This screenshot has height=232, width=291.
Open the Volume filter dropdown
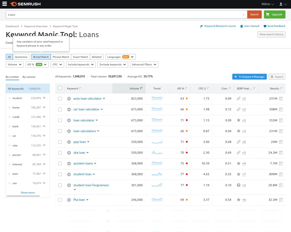click(15, 65)
